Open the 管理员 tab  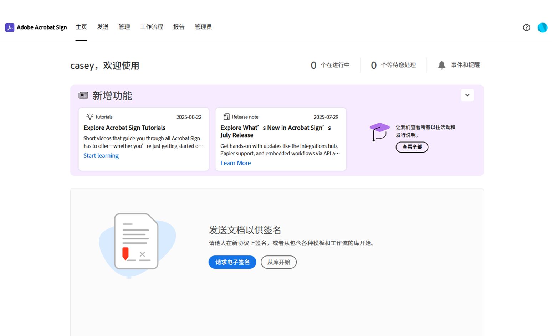click(x=203, y=27)
